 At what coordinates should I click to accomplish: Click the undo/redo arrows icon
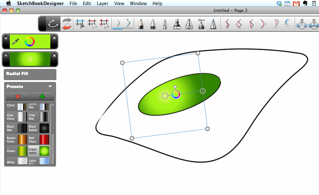pos(67,24)
